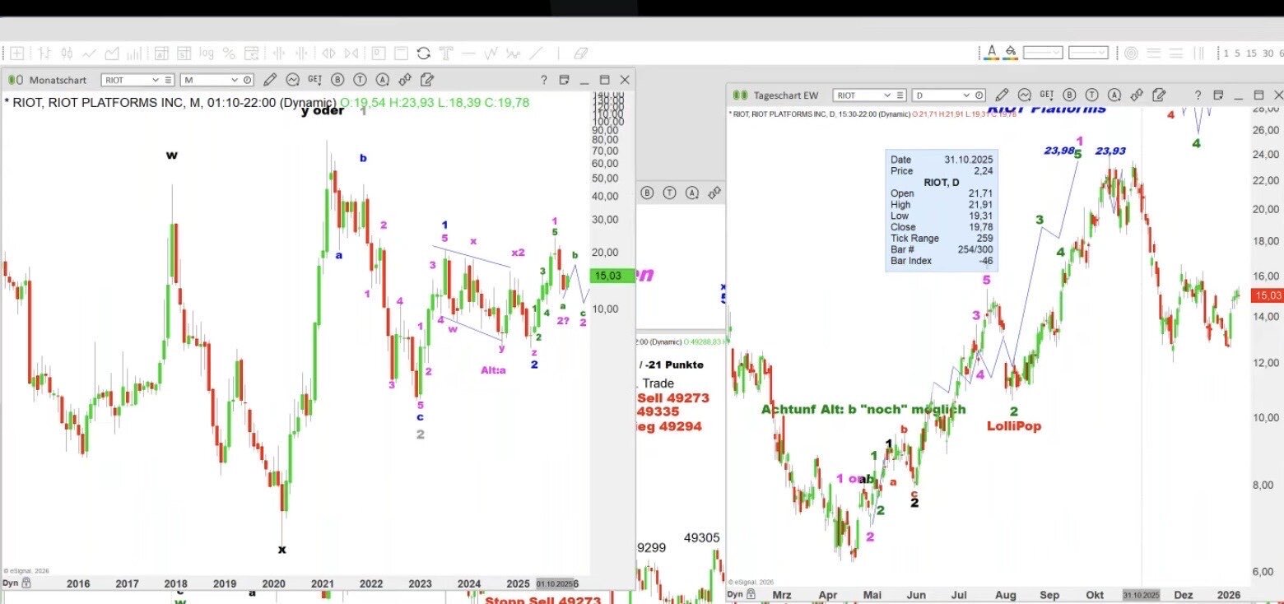Click the GET icon in Tageschart EW toolbar
Image resolution: width=1284 pixels, height=604 pixels.
(1047, 95)
